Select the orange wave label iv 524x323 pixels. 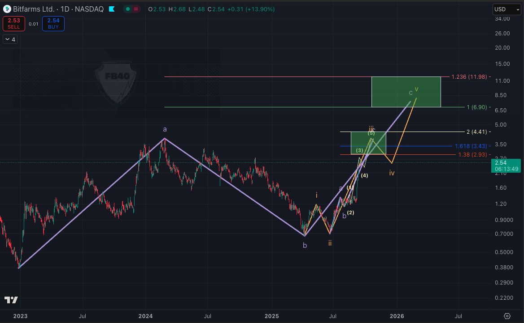[x=392, y=173]
